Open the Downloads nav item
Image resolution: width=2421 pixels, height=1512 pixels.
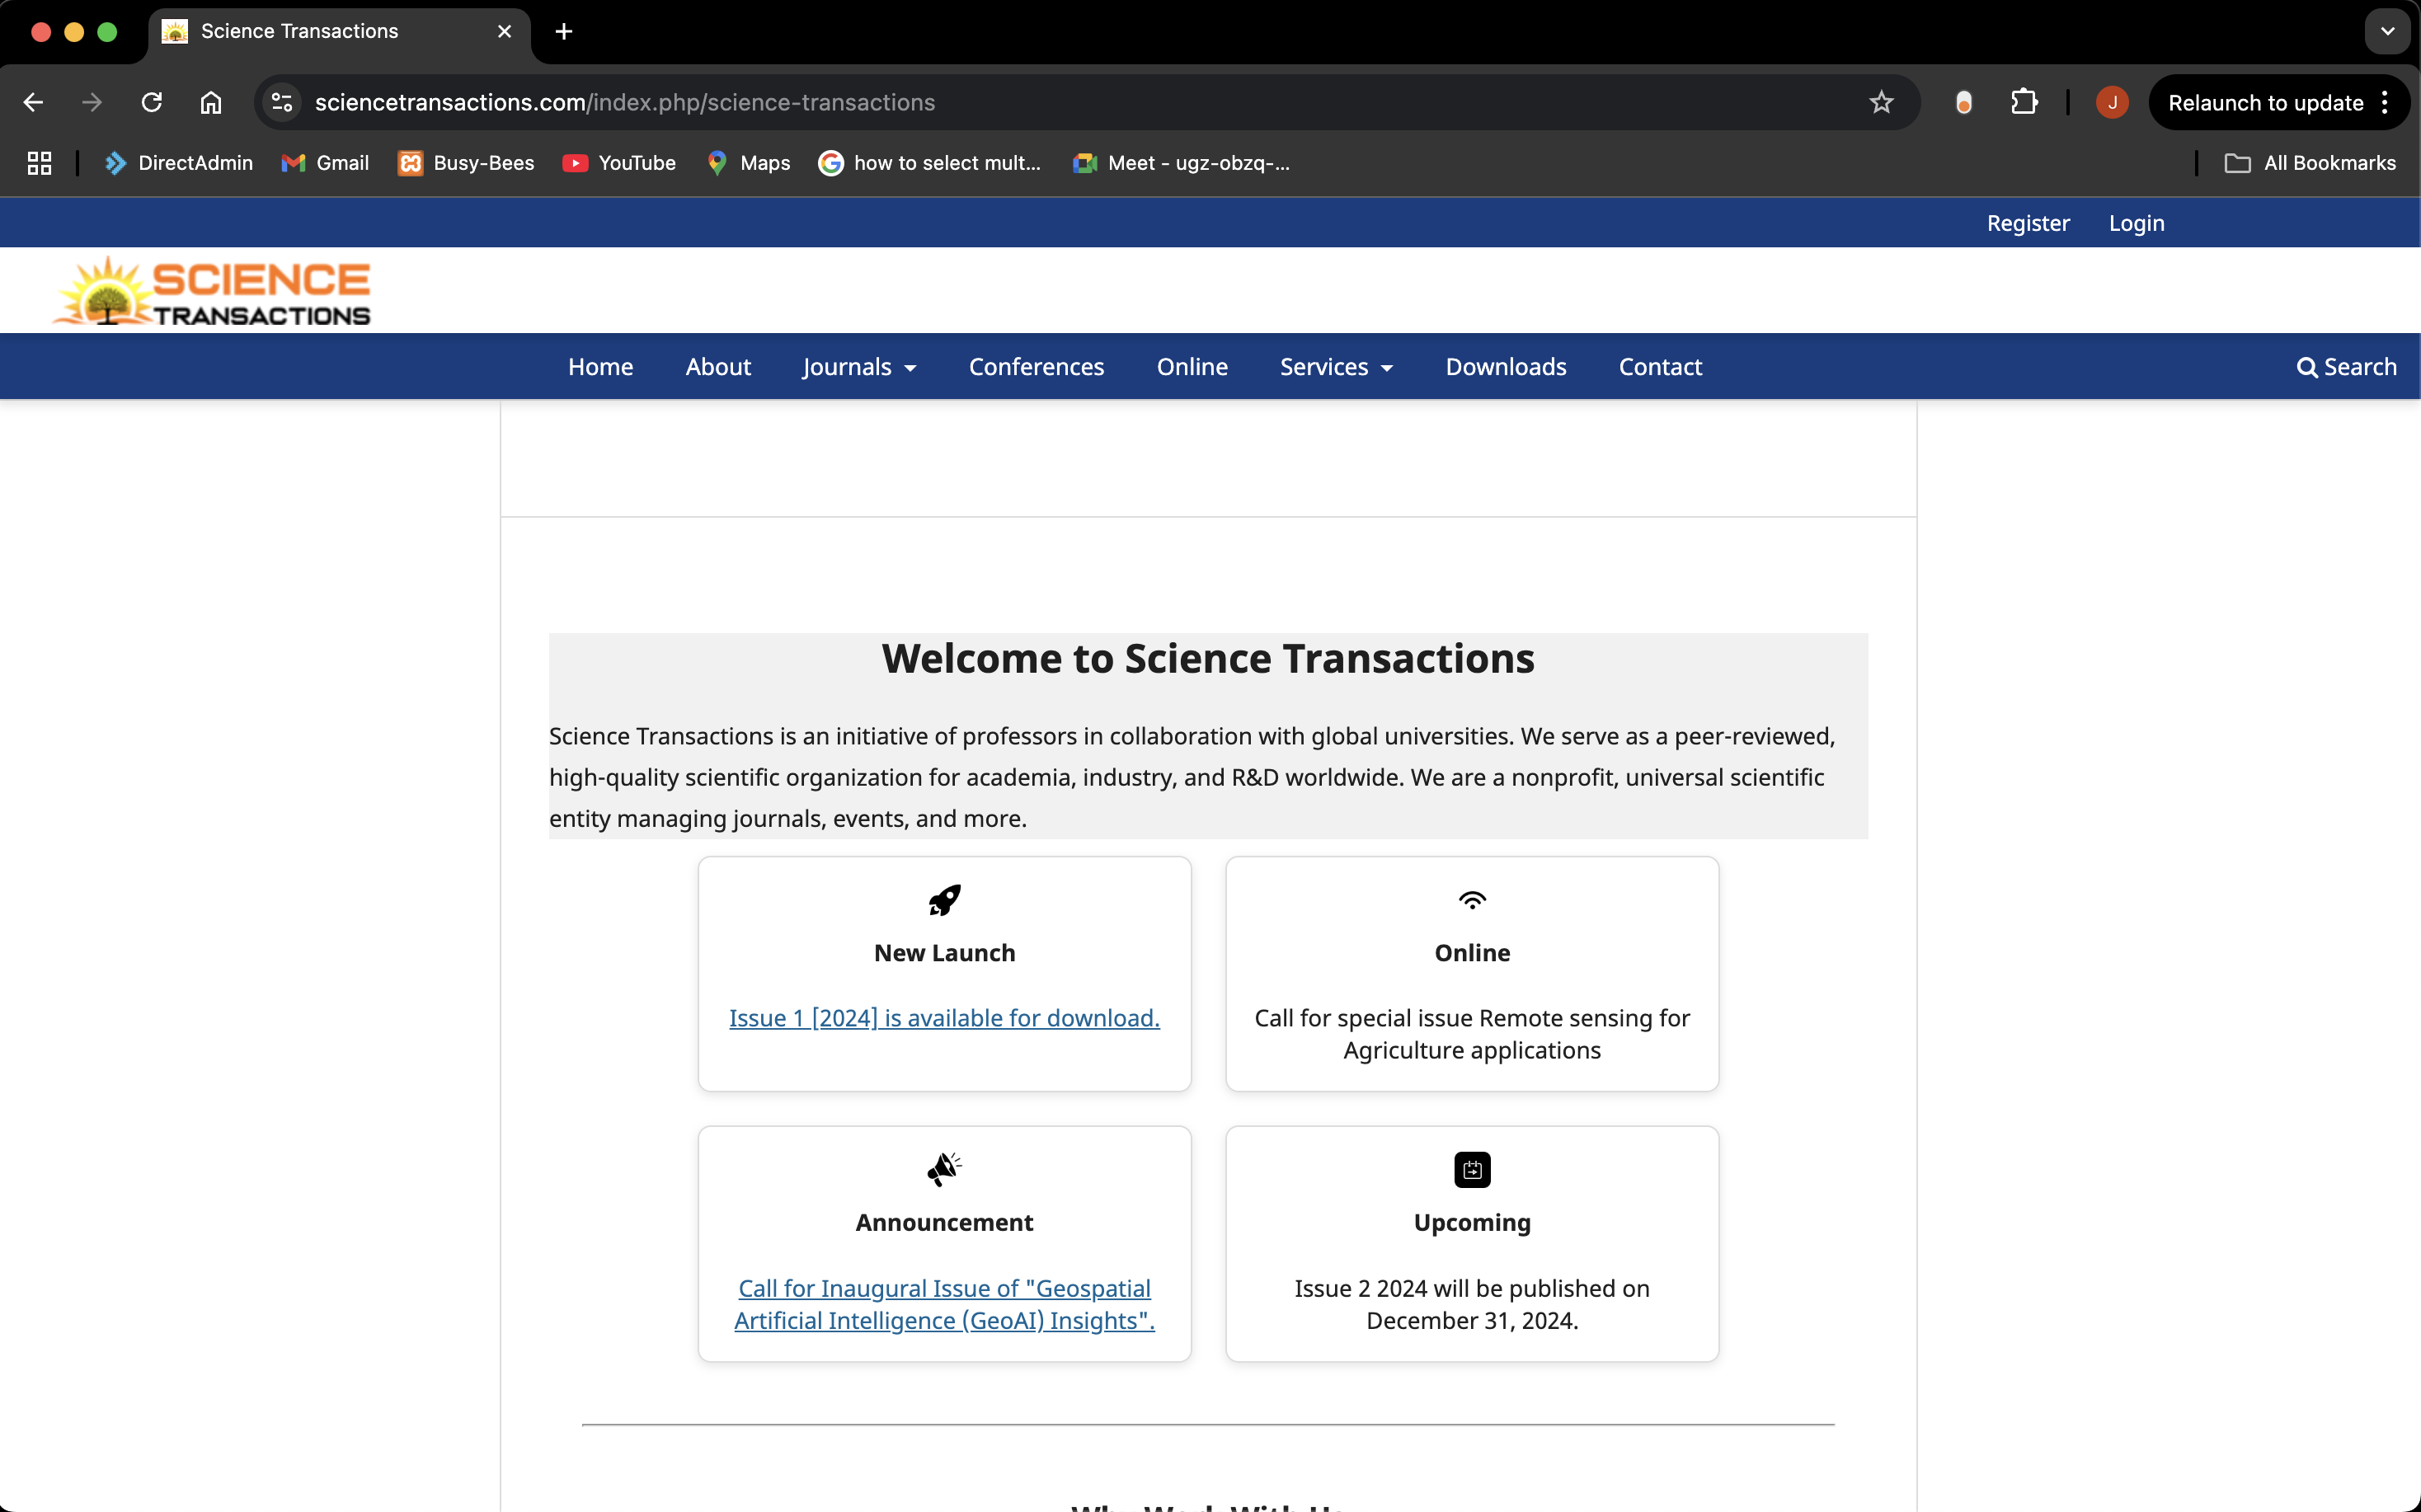(x=1506, y=367)
